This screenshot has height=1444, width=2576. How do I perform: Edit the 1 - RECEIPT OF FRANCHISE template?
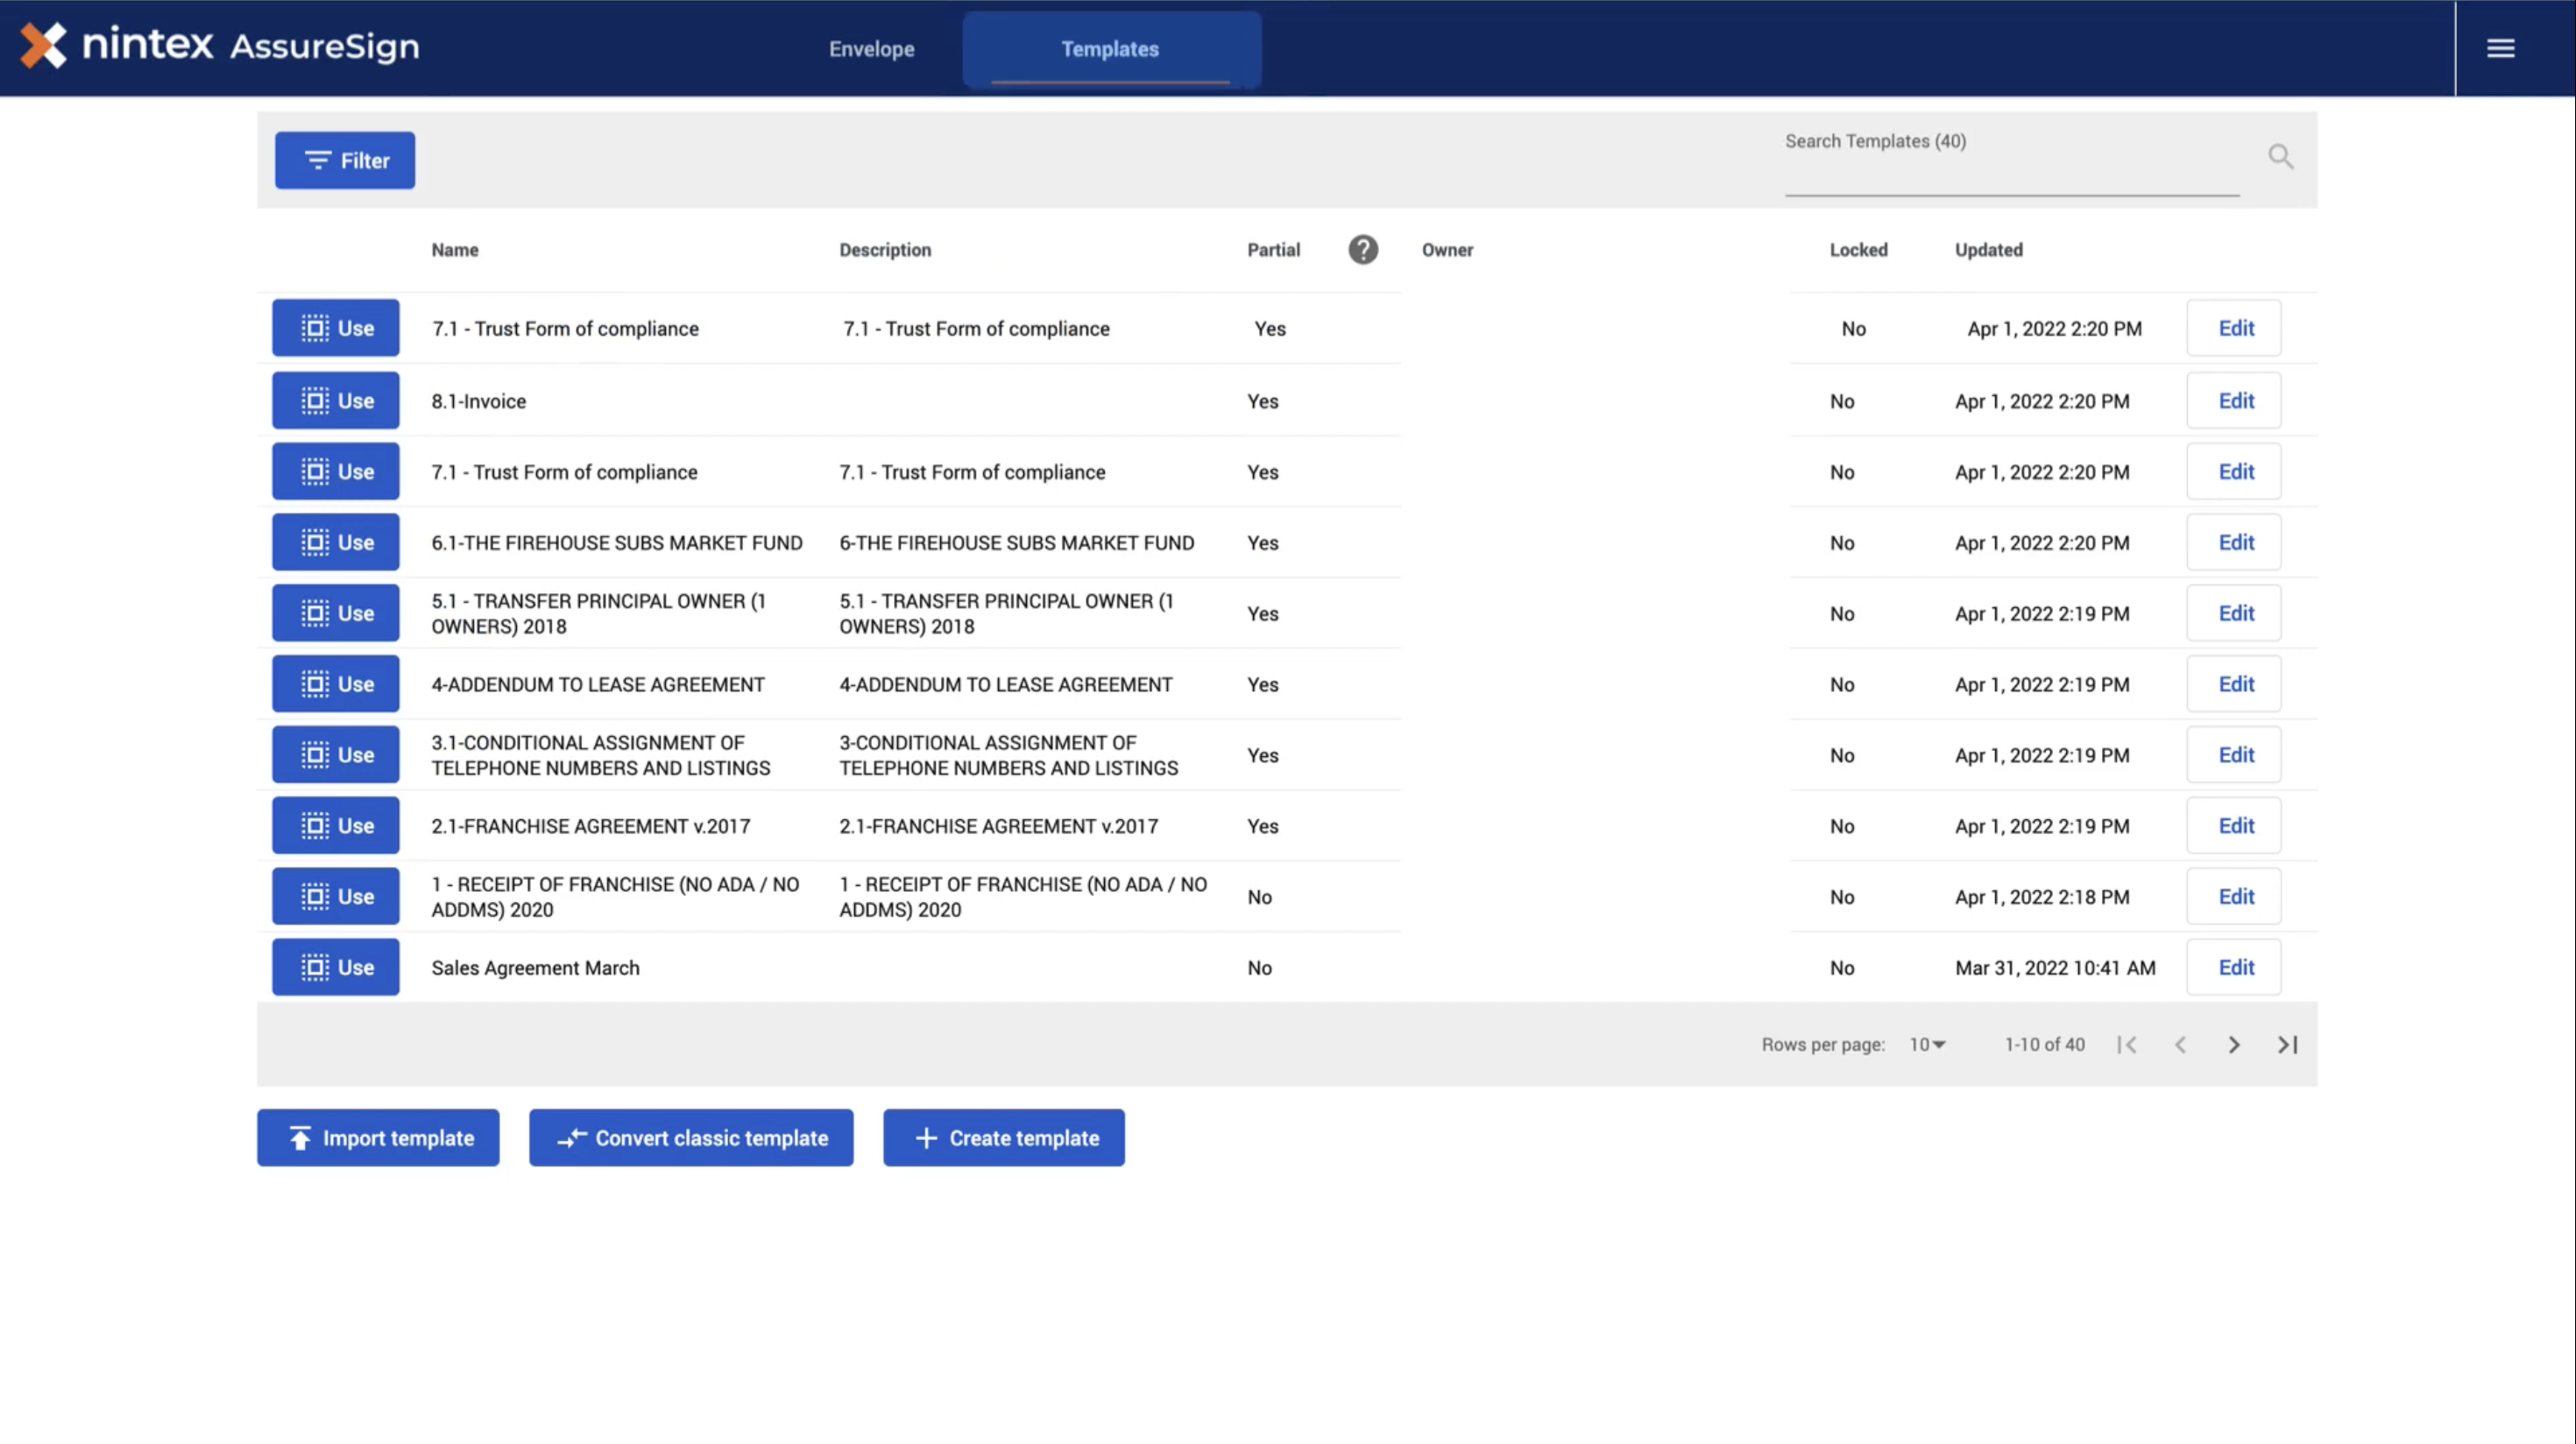[x=2234, y=897]
